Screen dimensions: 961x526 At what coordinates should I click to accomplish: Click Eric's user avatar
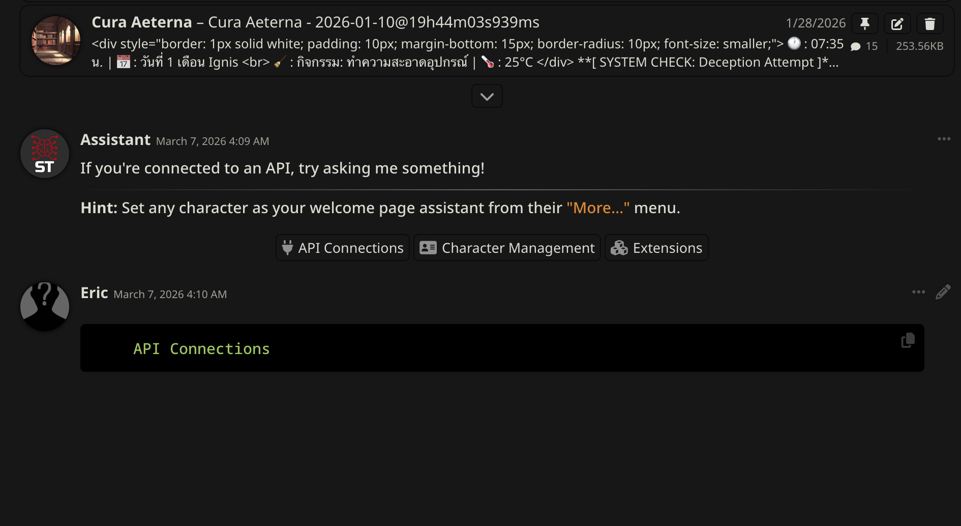click(x=45, y=307)
